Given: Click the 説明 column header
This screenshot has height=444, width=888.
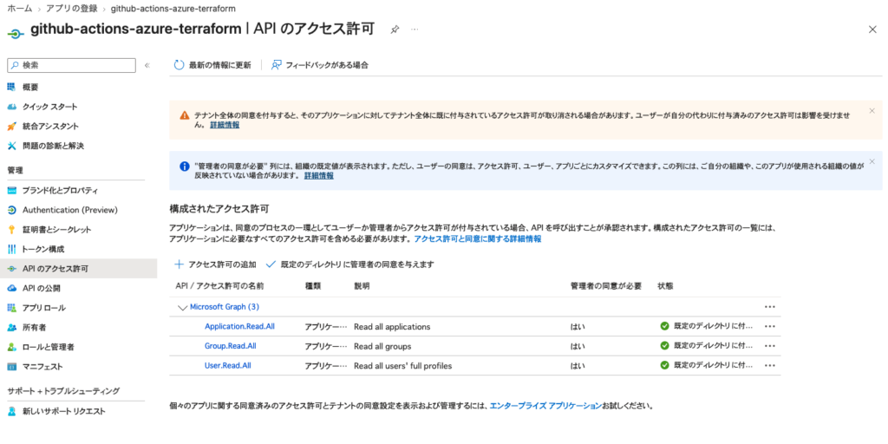Looking at the screenshot, I should click(362, 286).
